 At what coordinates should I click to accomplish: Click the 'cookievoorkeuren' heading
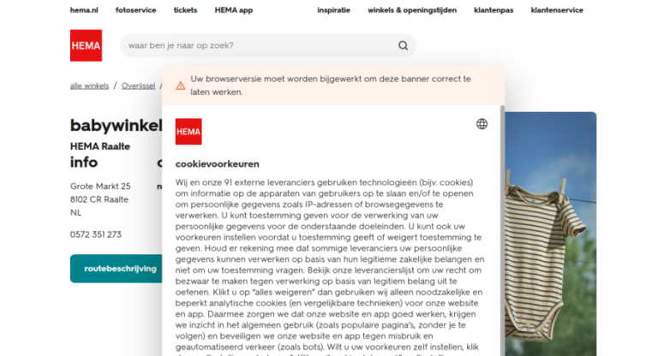pos(218,164)
